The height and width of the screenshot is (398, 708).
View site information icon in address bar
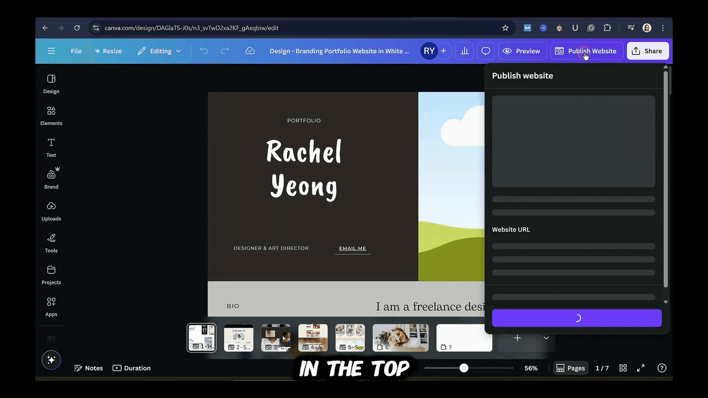point(96,28)
